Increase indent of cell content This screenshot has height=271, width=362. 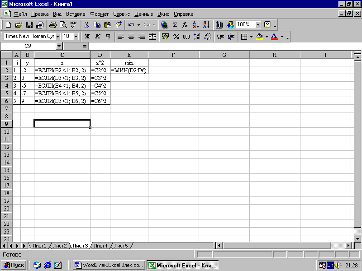click(231, 37)
